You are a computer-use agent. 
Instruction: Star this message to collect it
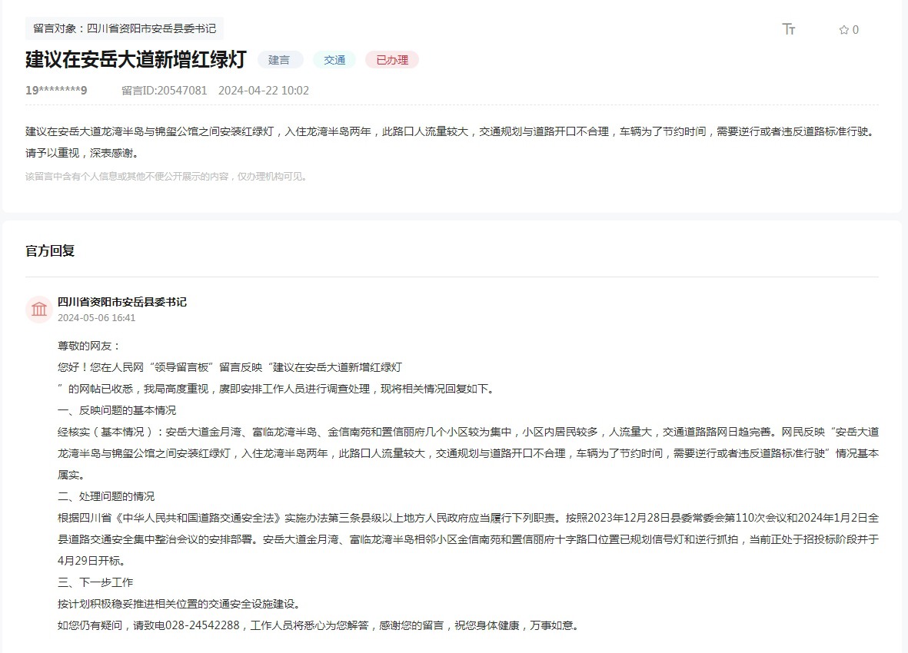pyautogui.click(x=843, y=30)
